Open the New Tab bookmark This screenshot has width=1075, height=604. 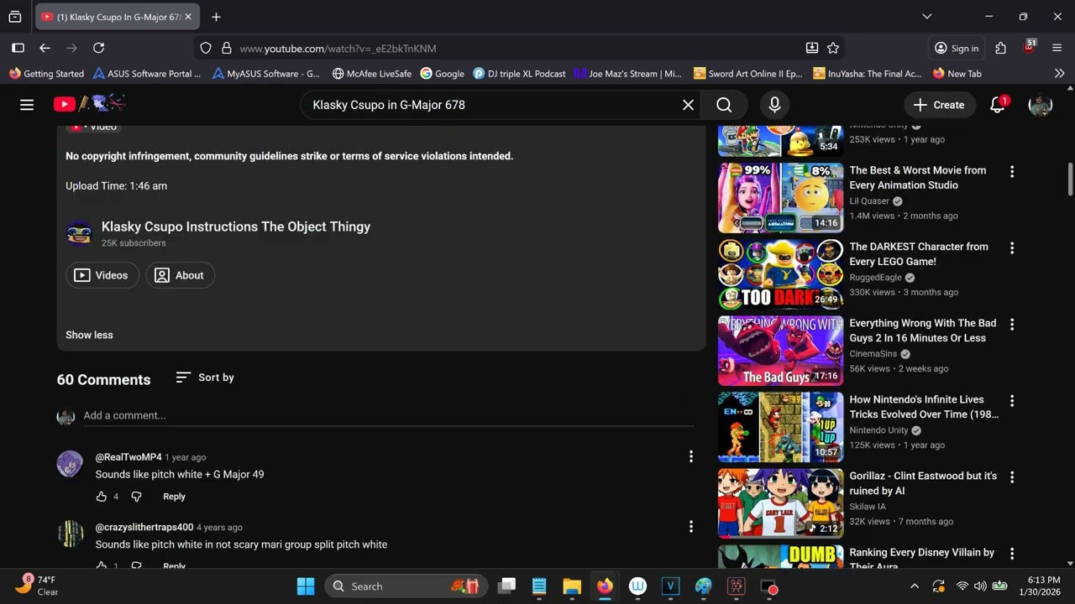click(957, 74)
